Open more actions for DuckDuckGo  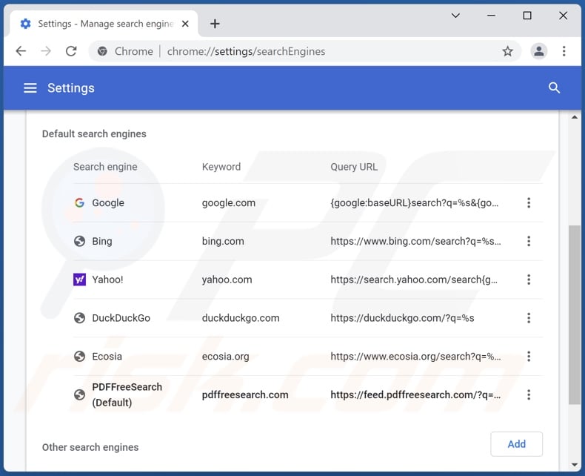[529, 318]
